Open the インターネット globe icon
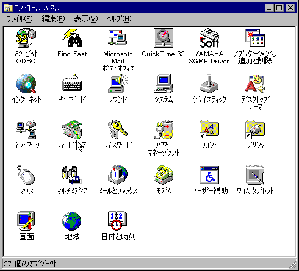 tap(26, 84)
